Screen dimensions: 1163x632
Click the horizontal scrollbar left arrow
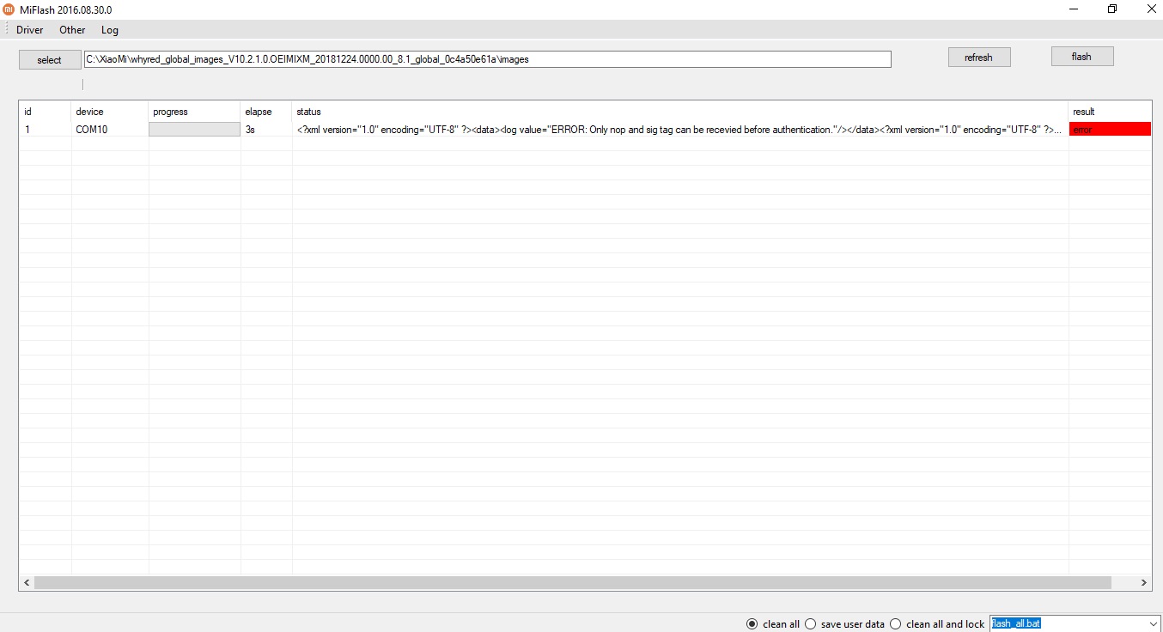(x=27, y=582)
